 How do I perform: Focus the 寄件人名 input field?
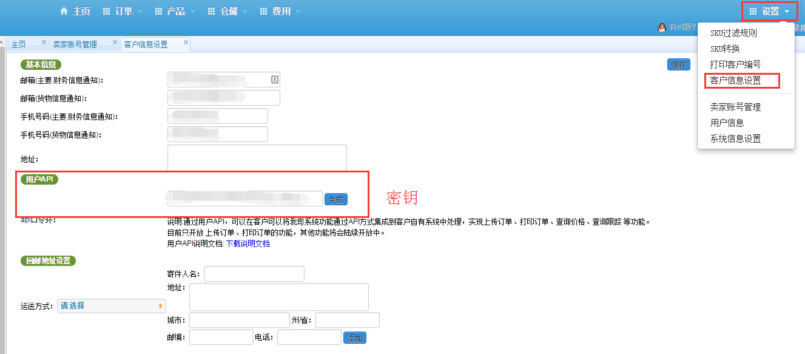[254, 274]
